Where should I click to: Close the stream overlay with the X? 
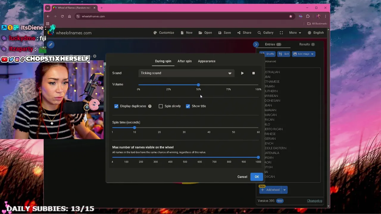(x=95, y=56)
